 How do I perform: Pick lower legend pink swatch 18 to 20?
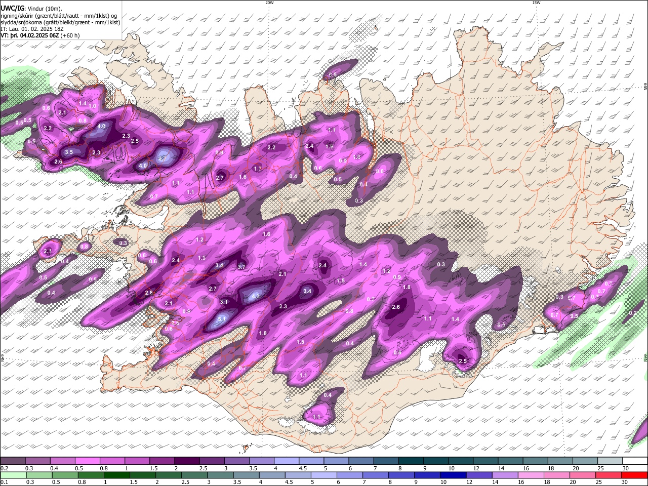pyautogui.click(x=556, y=475)
